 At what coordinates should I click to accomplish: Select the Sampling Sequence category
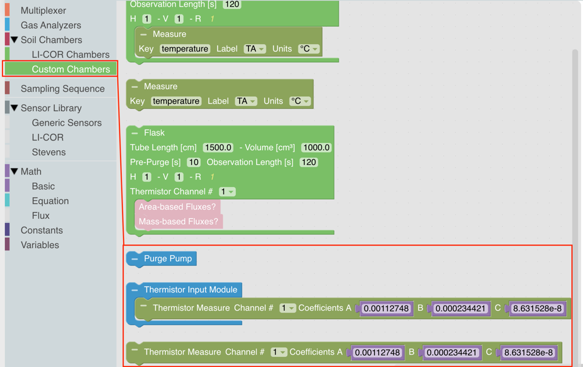(x=62, y=88)
